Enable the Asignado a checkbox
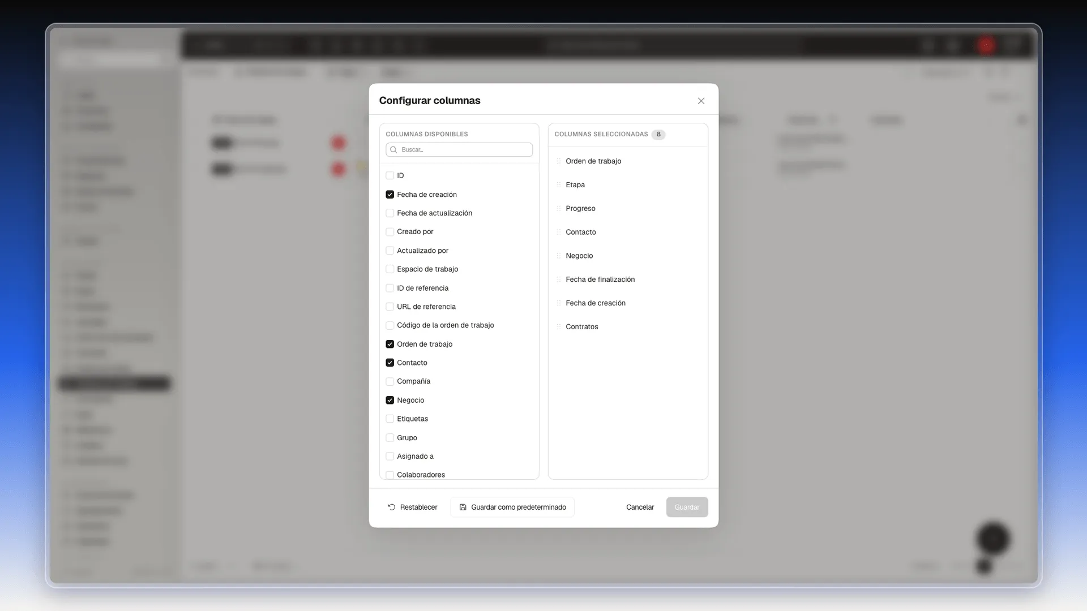The image size is (1087, 611). (x=390, y=457)
